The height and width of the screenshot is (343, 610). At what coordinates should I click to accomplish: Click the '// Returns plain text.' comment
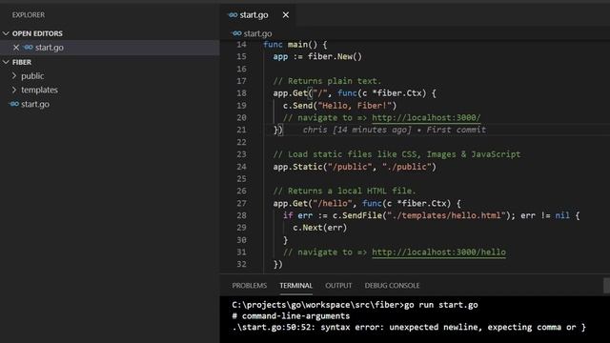(327, 81)
